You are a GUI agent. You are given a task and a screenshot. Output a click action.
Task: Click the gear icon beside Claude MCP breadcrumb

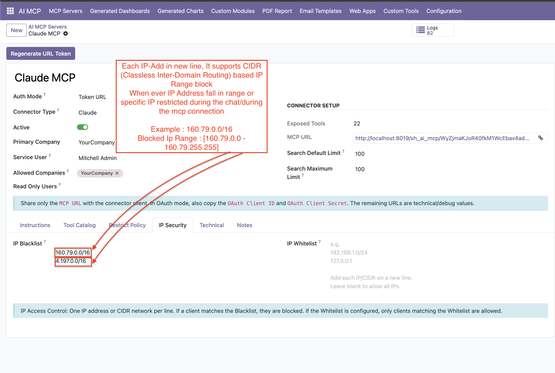click(x=66, y=34)
